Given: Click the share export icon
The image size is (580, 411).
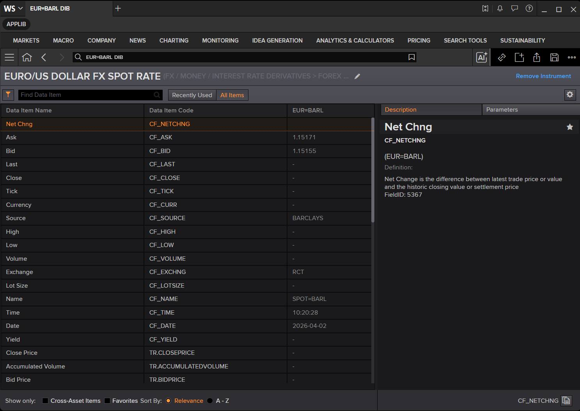Looking at the screenshot, I should (x=537, y=57).
